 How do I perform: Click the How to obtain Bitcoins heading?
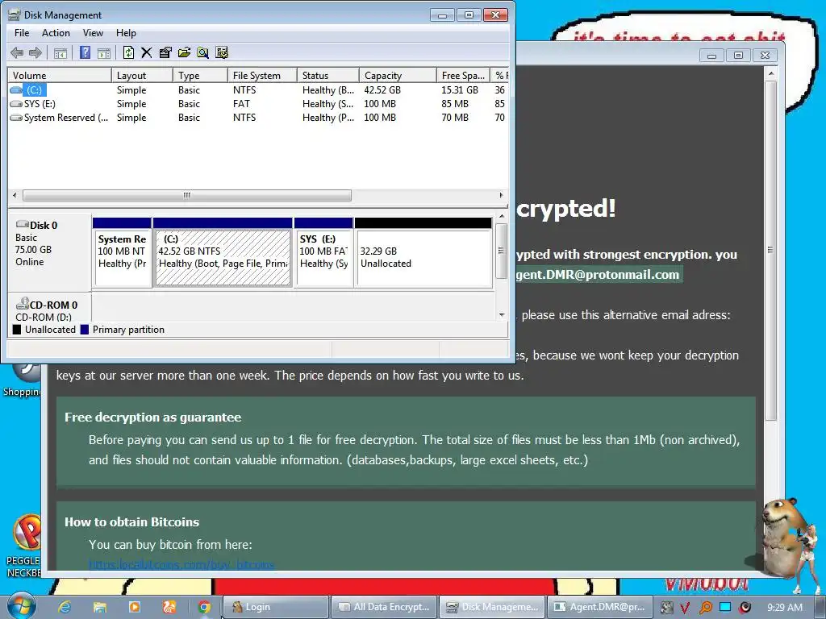pos(131,522)
